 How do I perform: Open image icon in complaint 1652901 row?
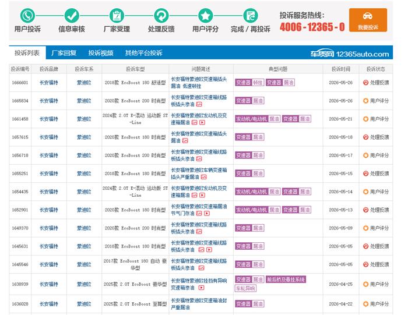point(199,213)
